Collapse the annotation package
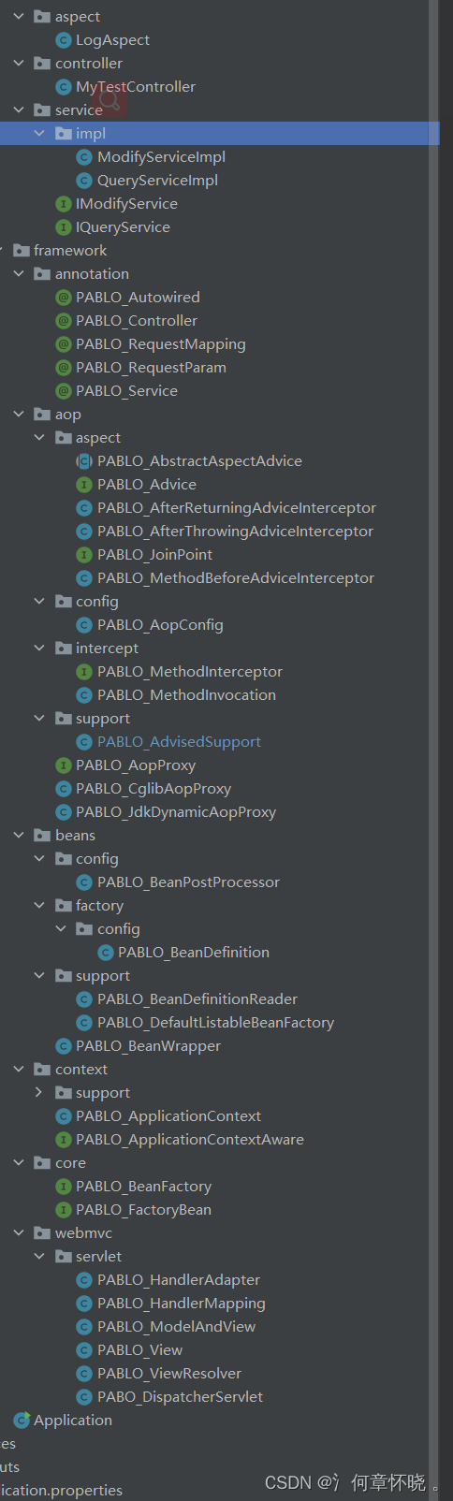This screenshot has height=1501, width=453. point(19,274)
